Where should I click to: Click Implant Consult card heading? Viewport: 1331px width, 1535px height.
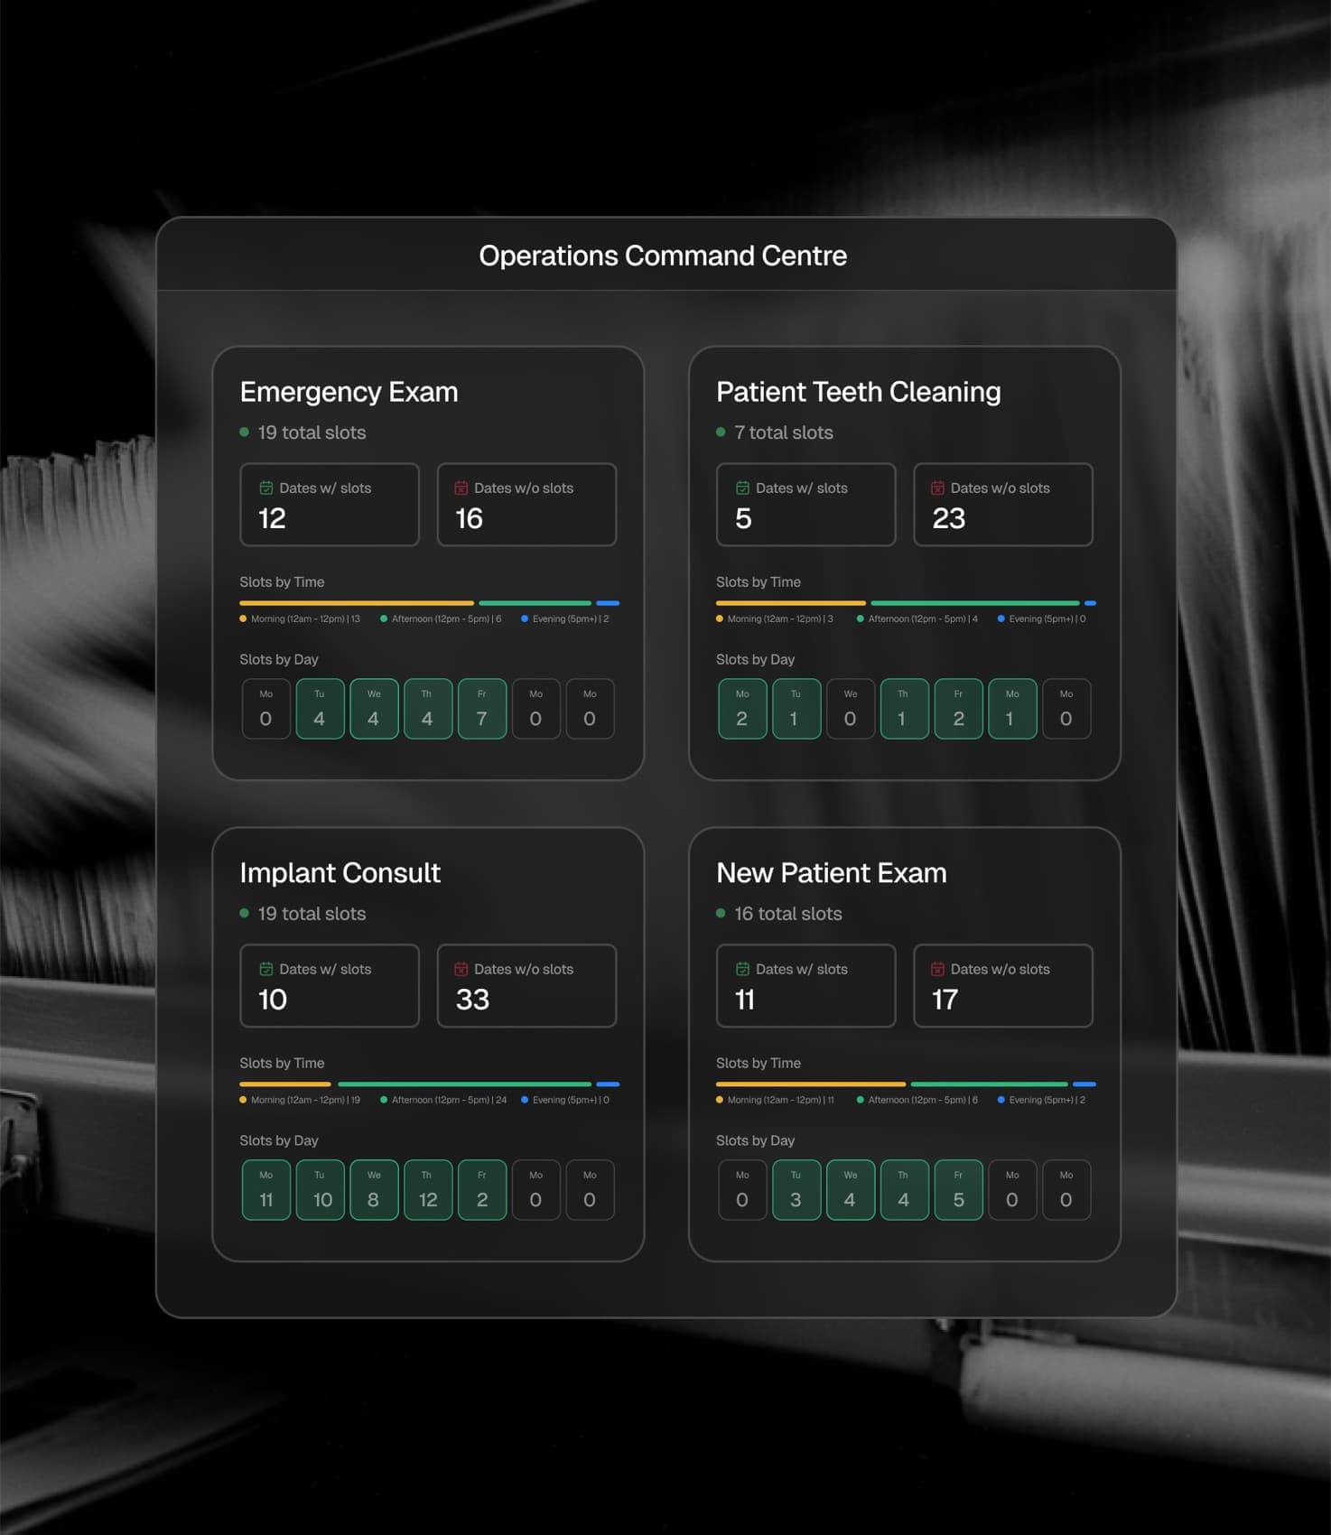click(340, 873)
